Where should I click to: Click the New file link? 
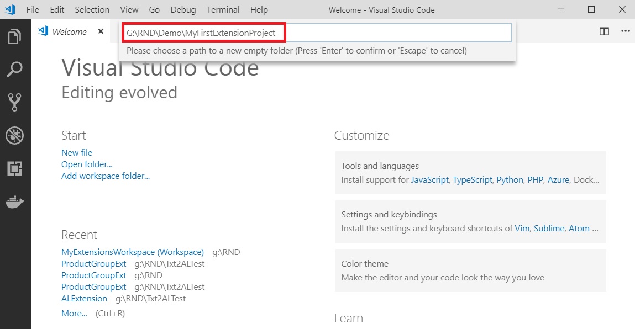(x=77, y=152)
